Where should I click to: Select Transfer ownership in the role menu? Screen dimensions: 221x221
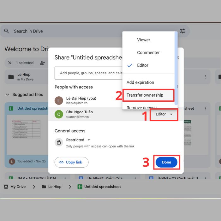pyautogui.click(x=148, y=95)
